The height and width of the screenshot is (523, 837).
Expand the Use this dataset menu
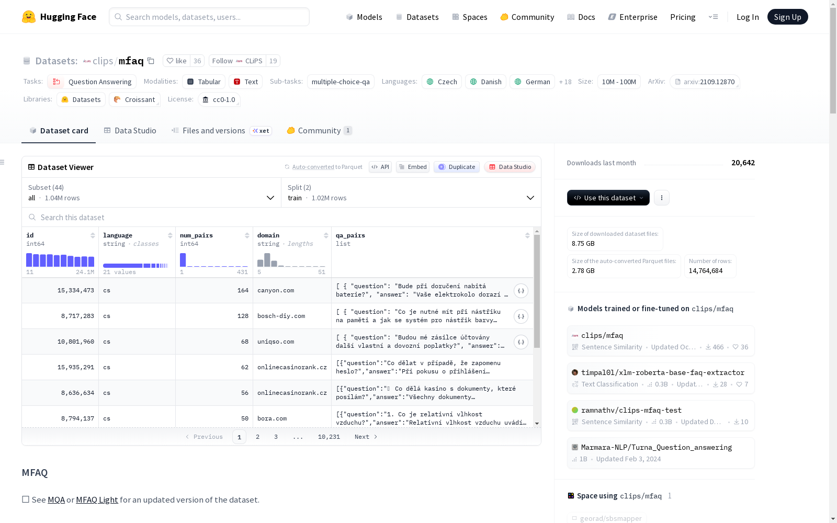tap(608, 198)
